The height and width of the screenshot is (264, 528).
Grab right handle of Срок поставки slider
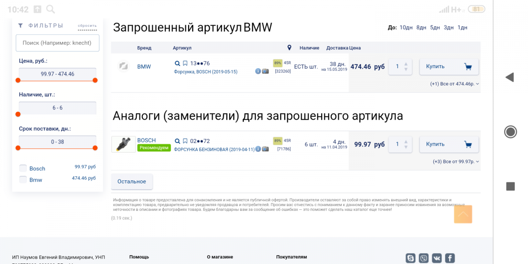click(95, 148)
